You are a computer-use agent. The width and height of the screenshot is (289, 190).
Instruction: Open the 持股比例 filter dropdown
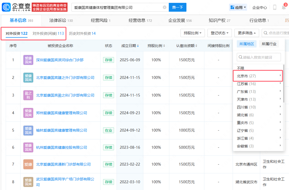click(x=192, y=33)
